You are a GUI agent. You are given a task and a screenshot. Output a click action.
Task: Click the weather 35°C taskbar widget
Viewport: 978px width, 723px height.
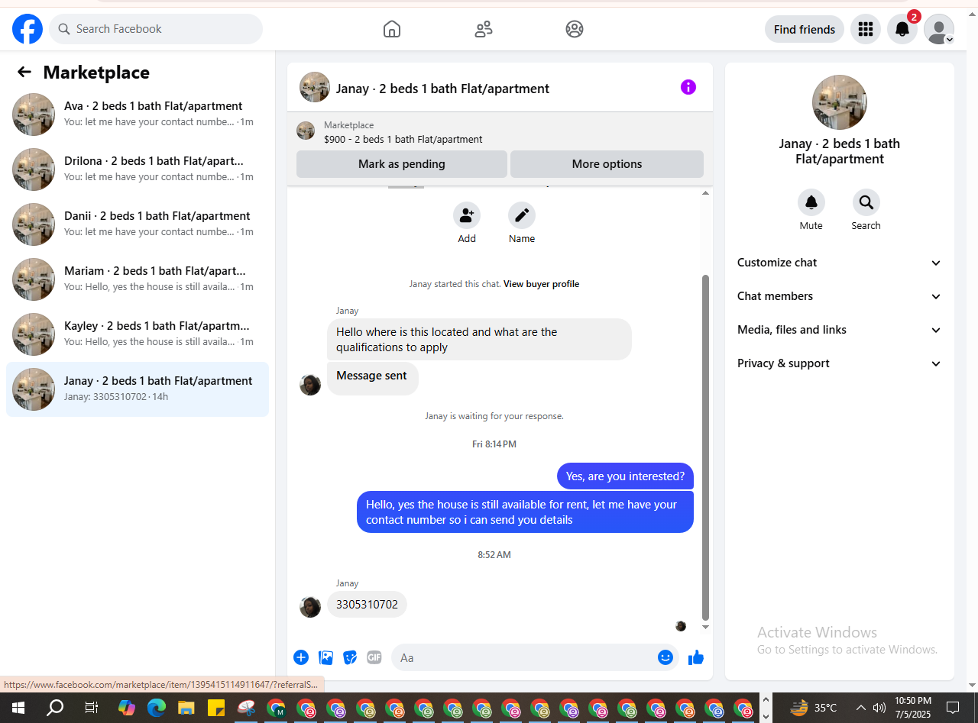pos(813,708)
